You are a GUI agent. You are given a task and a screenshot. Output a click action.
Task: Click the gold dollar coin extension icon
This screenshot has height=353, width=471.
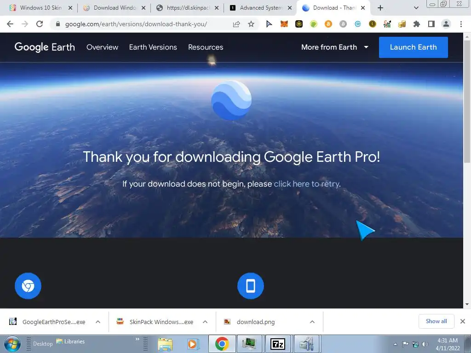[x=372, y=24]
